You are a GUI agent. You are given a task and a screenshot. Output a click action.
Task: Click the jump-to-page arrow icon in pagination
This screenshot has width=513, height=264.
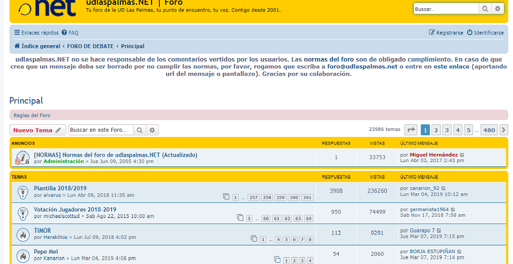(411, 130)
